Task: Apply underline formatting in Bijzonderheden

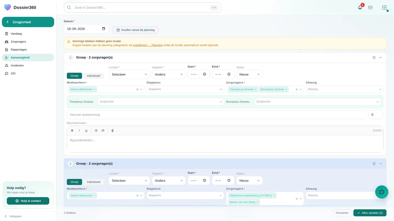Action: pyautogui.click(x=86, y=131)
